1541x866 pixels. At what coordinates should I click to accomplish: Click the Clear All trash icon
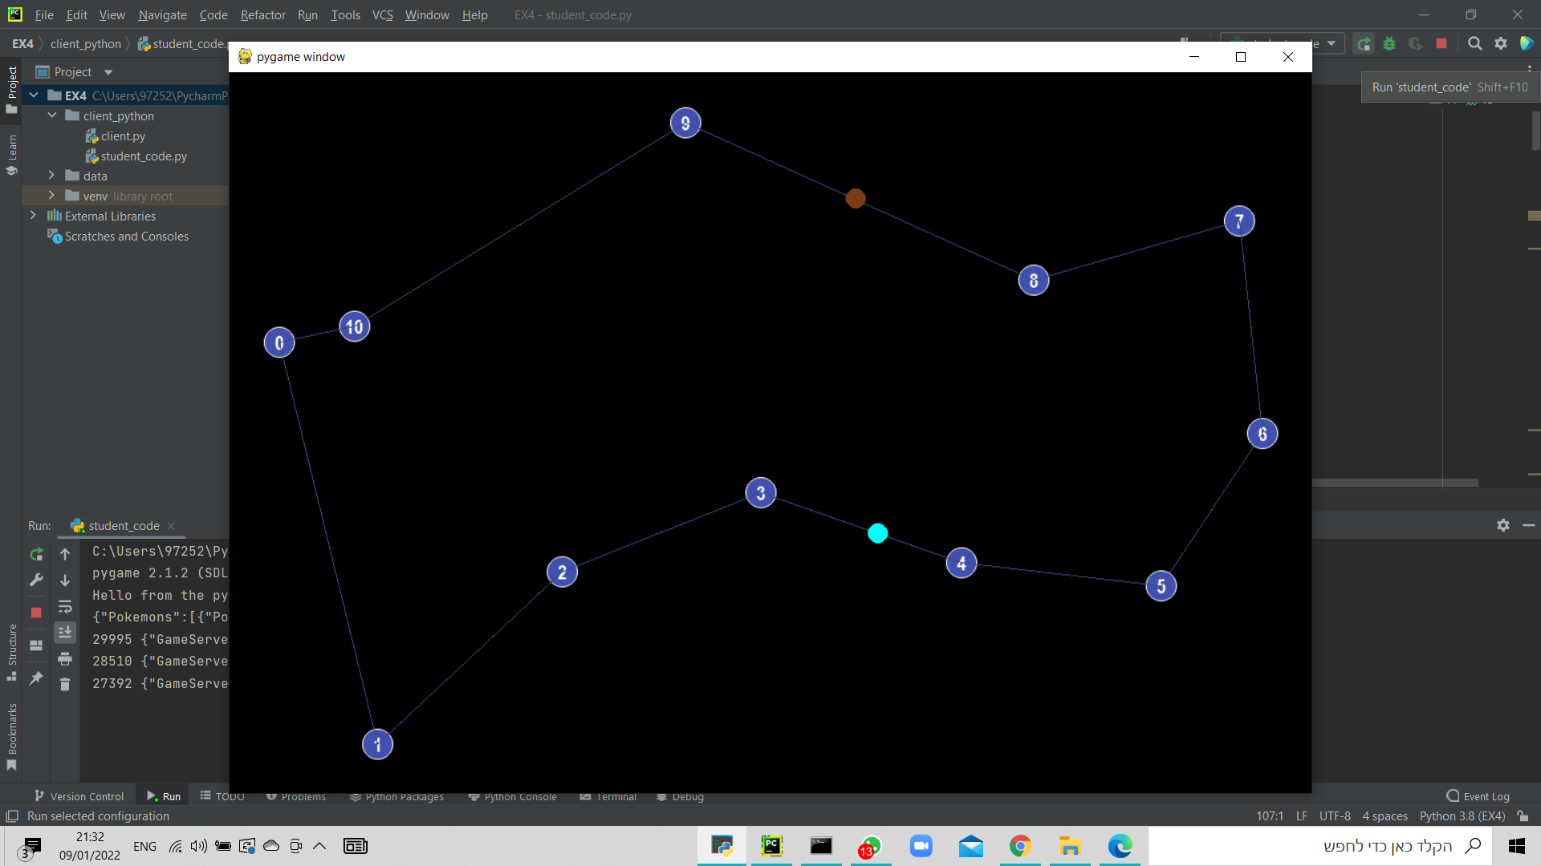(x=65, y=684)
